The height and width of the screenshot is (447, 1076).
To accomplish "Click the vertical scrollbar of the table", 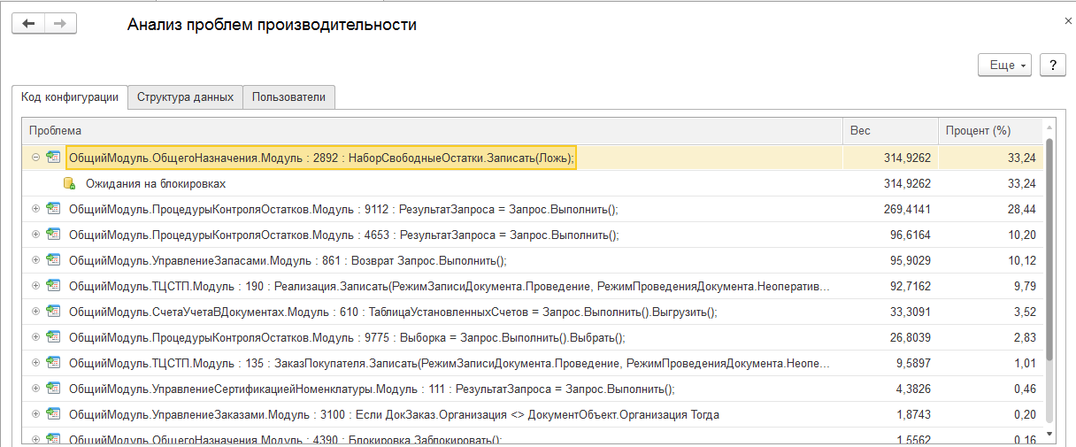I will click(x=1049, y=248).
